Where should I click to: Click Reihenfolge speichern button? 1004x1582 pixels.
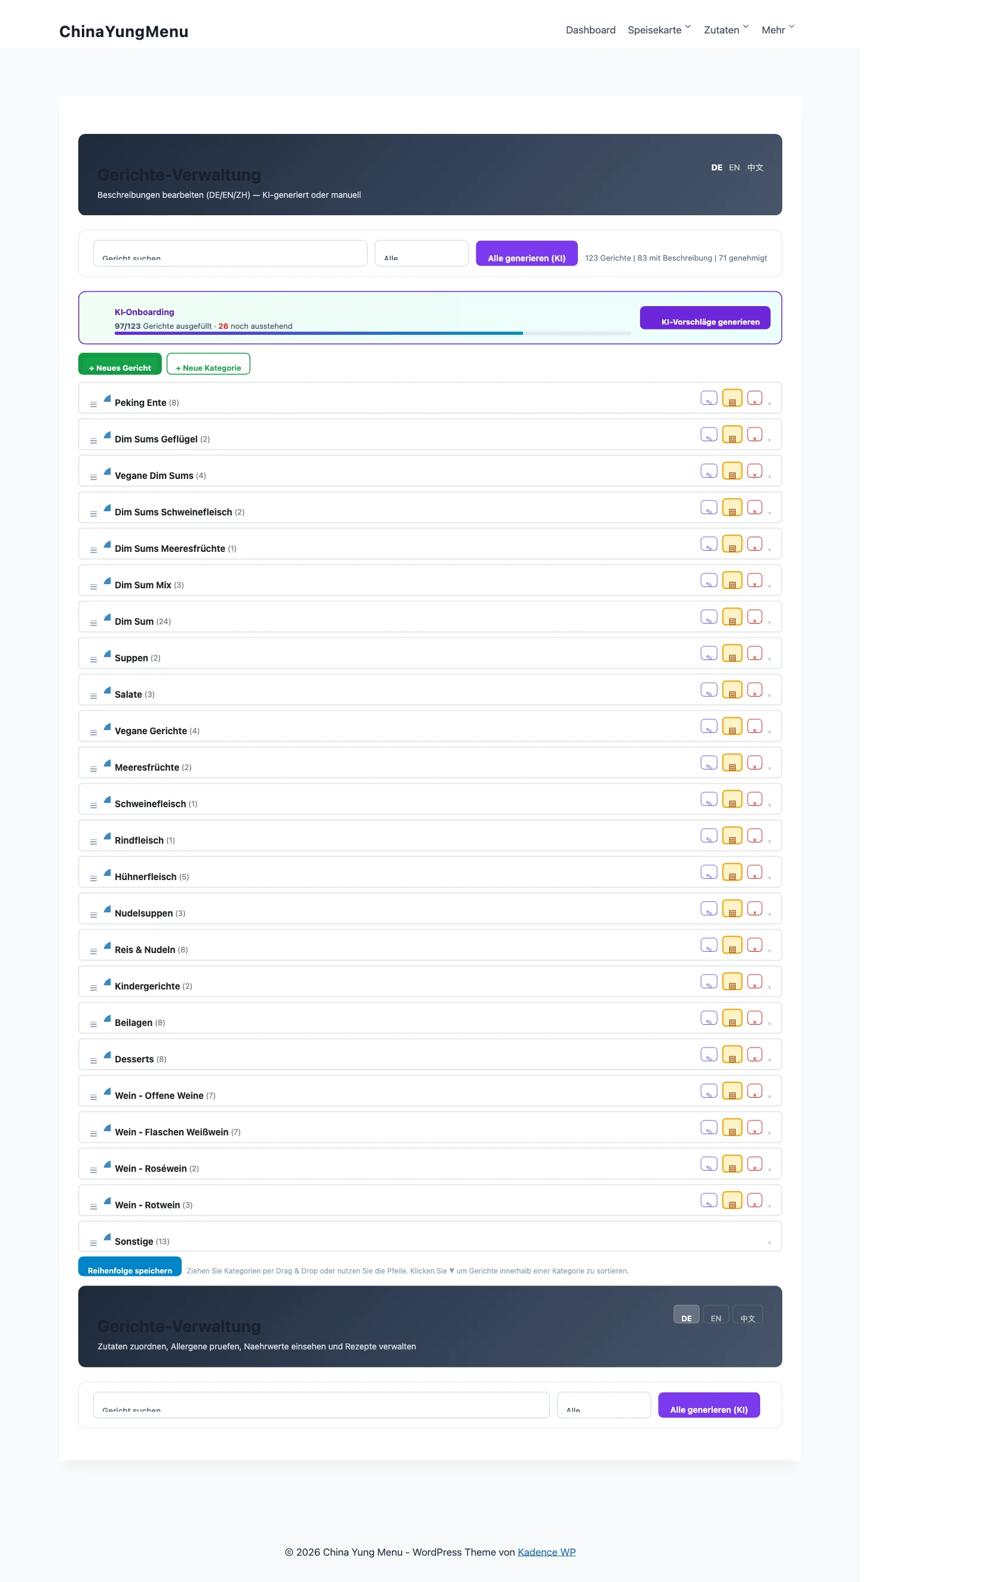130,1267
